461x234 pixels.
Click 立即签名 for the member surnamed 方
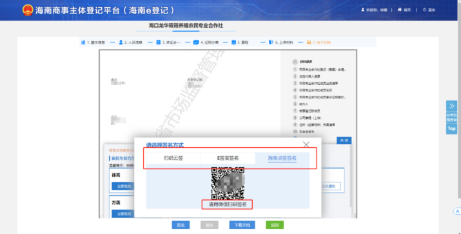(x=123, y=214)
